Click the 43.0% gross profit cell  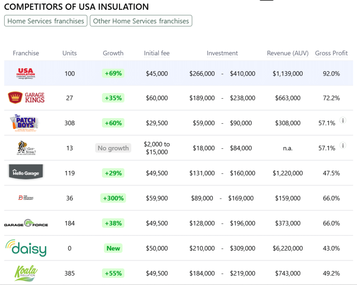(x=331, y=248)
